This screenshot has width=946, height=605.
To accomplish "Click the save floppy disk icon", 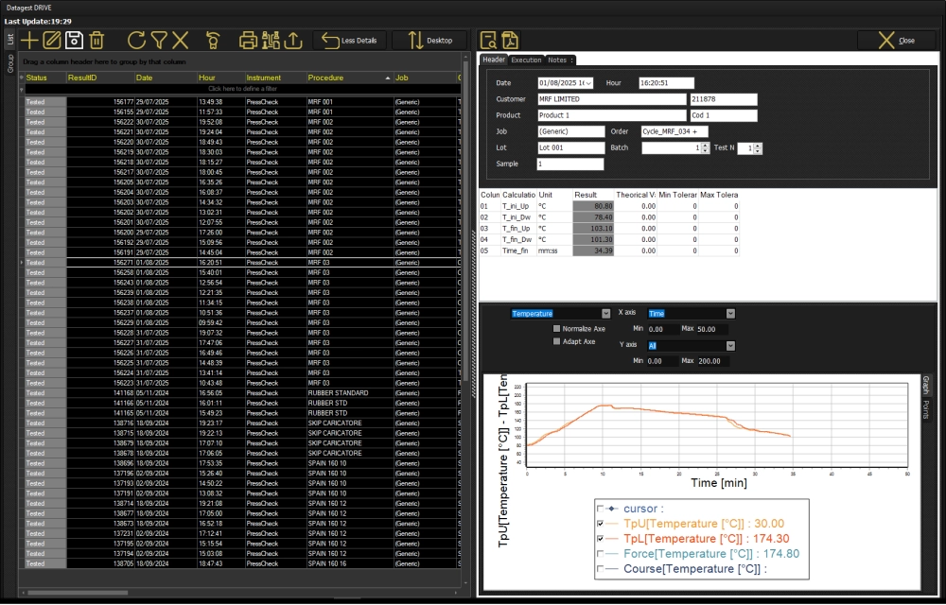I will coord(74,40).
